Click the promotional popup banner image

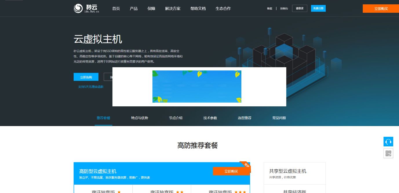point(197,86)
